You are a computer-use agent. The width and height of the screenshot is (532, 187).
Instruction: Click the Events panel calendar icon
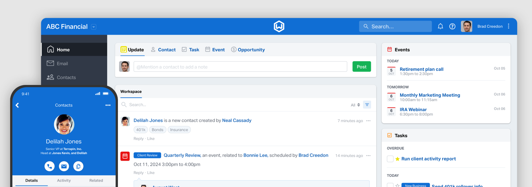[x=389, y=49]
